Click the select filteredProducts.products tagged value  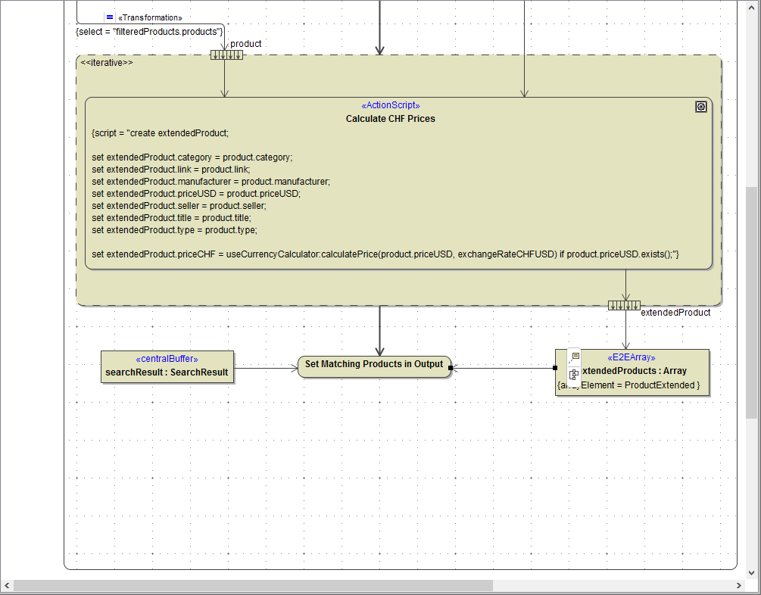pyautogui.click(x=150, y=31)
